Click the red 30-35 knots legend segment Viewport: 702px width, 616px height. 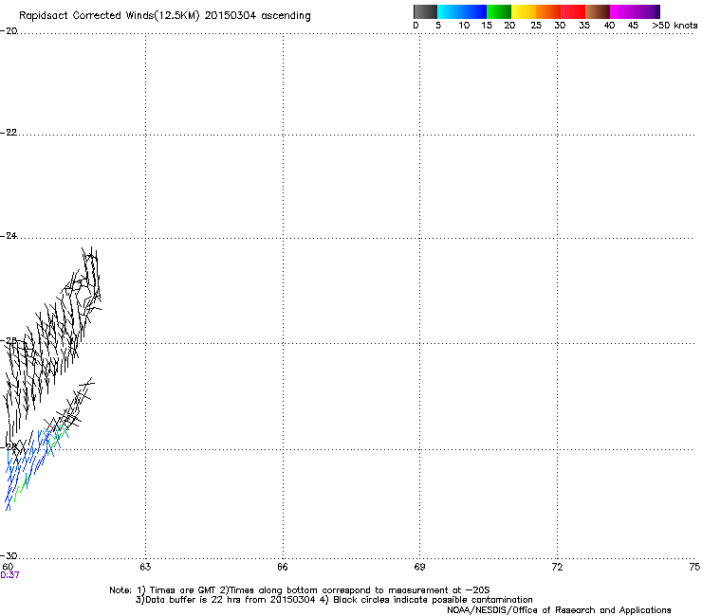tap(573, 11)
